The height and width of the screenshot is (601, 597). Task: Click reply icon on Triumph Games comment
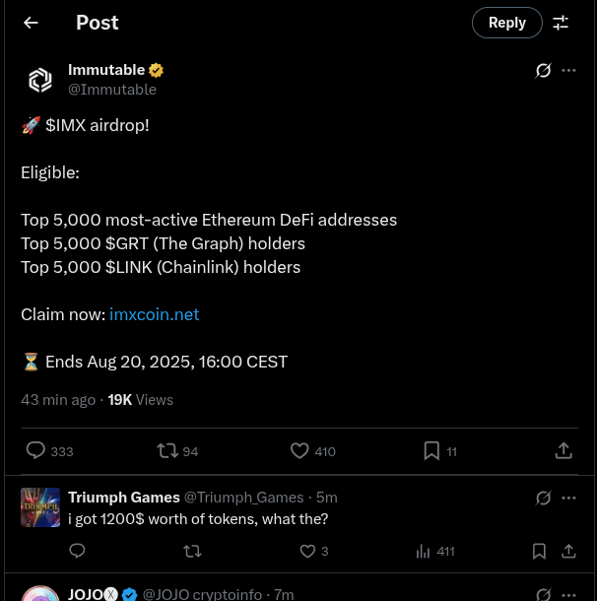point(78,551)
